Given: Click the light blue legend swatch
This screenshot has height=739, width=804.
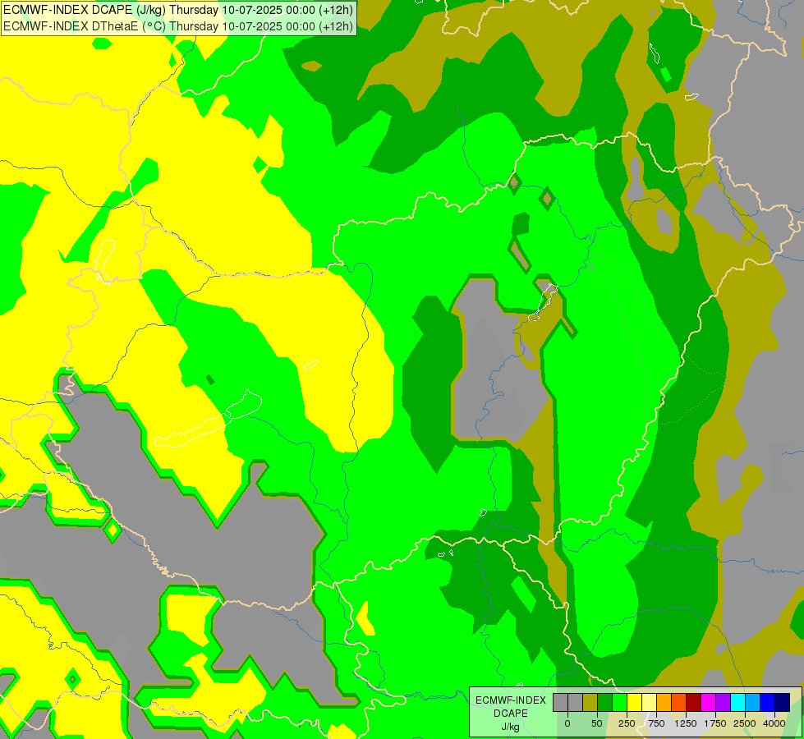Looking at the screenshot, I should (753, 702).
